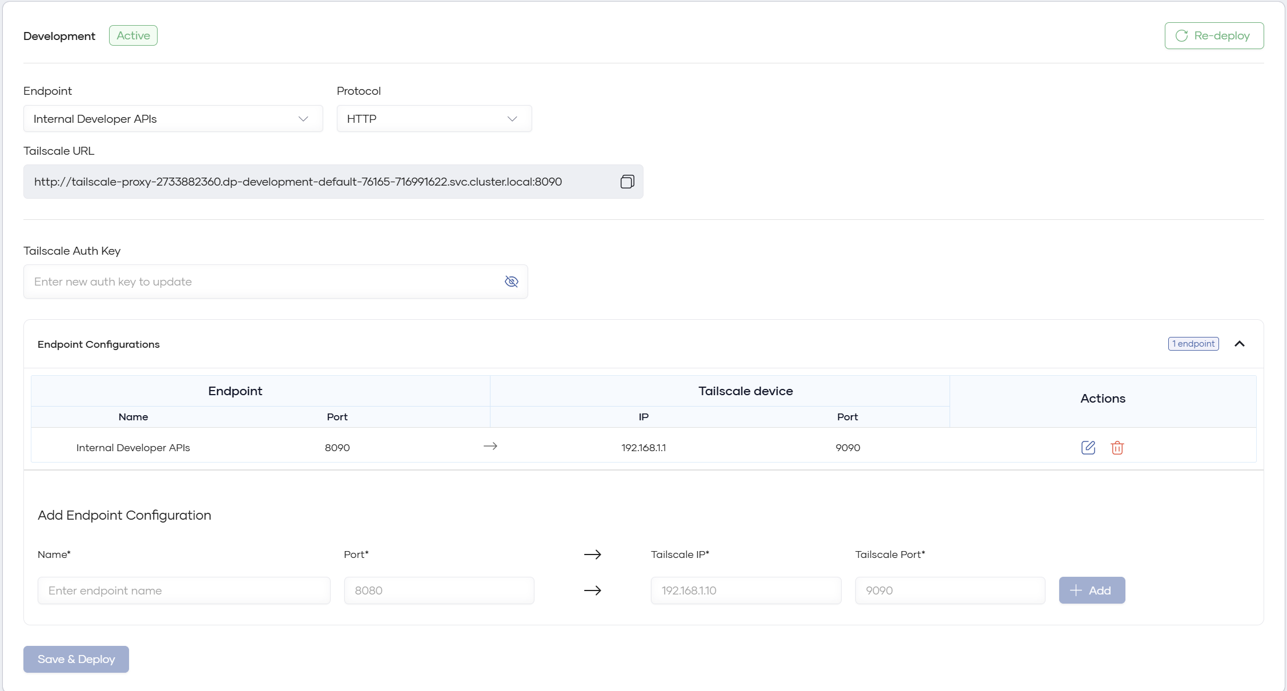Click the IP sub-column header

point(644,417)
